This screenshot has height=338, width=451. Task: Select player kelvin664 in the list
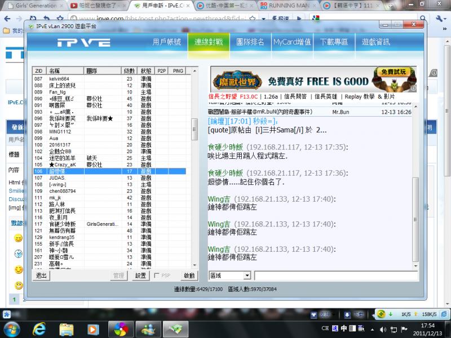click(109, 79)
